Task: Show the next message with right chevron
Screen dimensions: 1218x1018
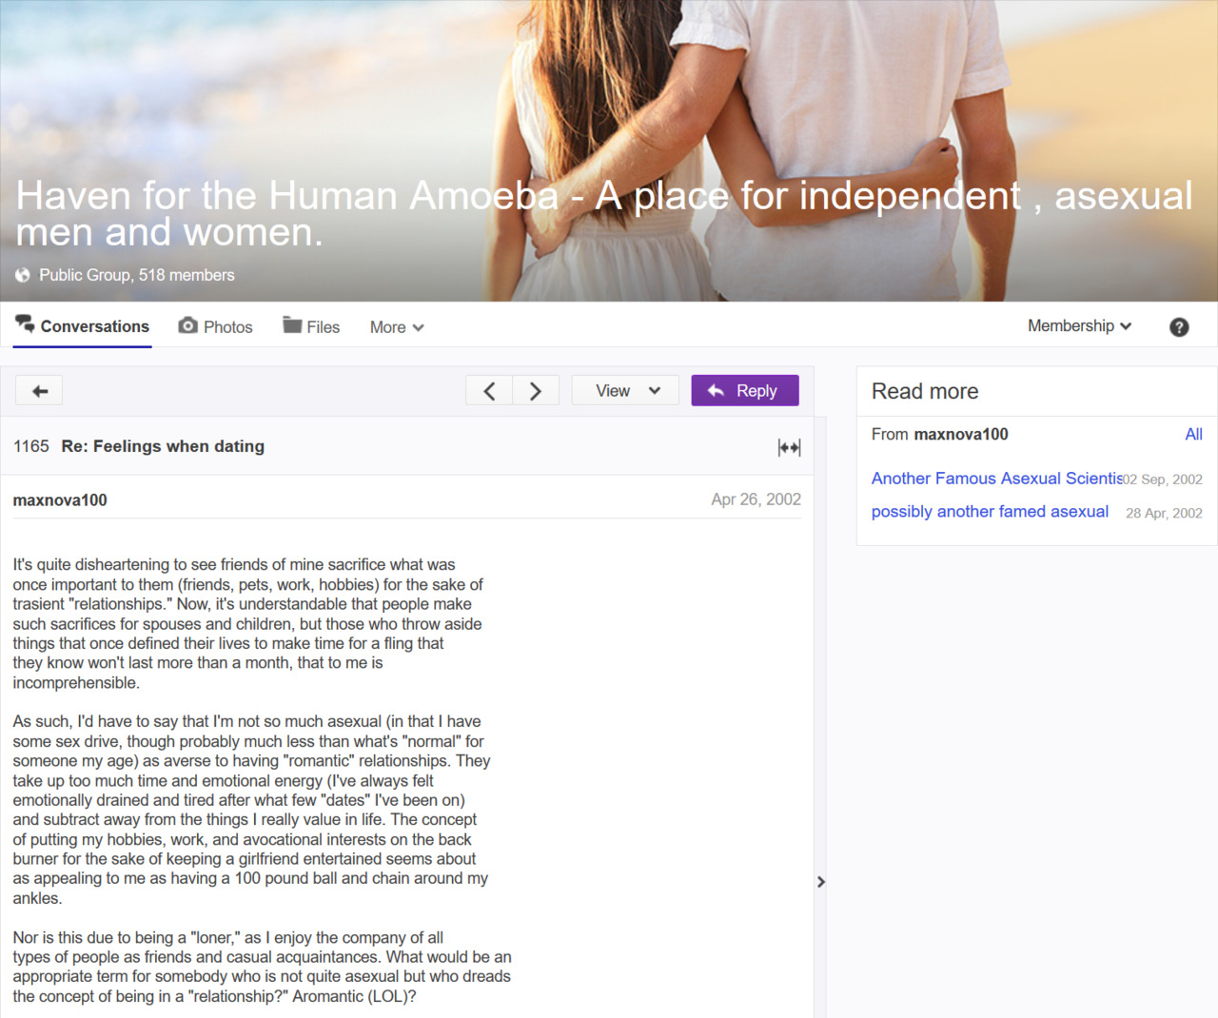Action: tap(536, 391)
